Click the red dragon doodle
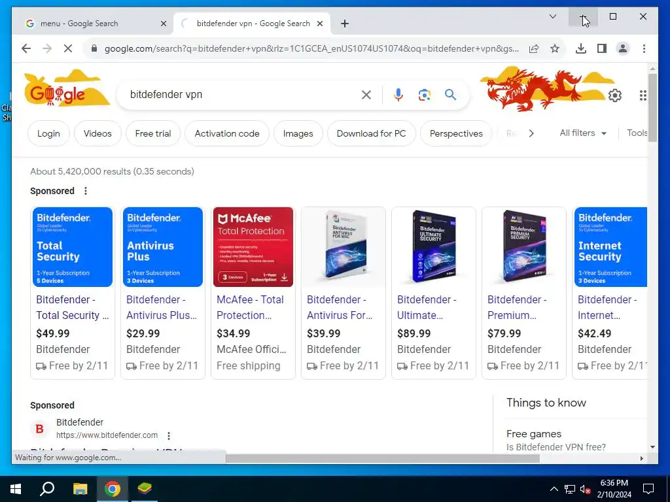The width and height of the screenshot is (670, 502). 534,89
